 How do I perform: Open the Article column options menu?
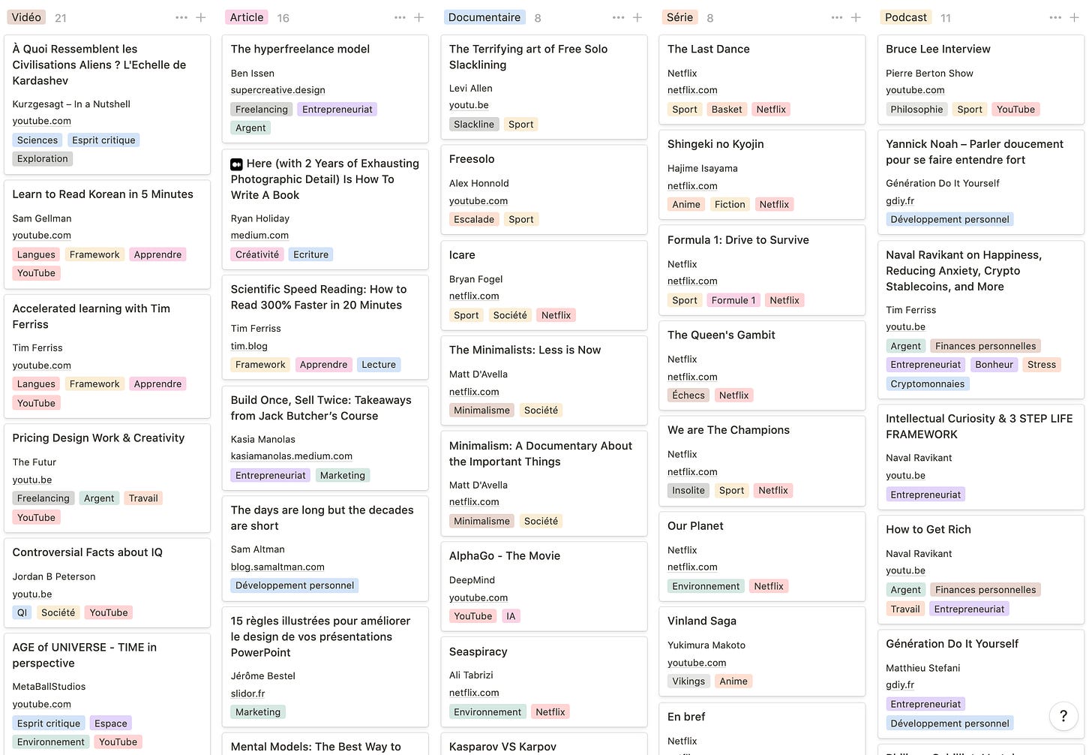click(x=400, y=17)
